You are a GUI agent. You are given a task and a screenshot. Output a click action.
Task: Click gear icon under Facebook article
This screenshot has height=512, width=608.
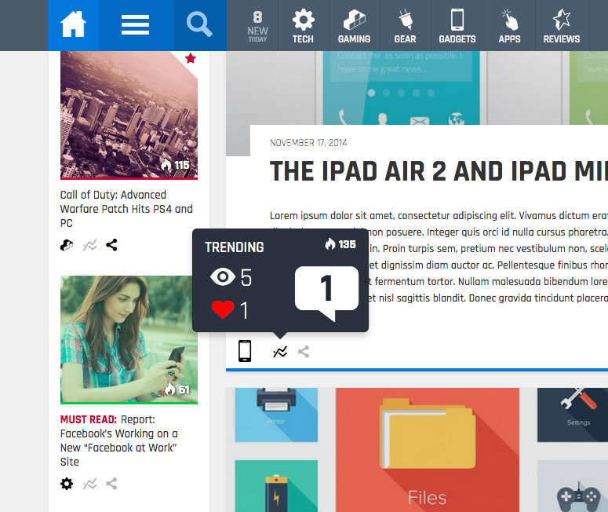pyautogui.click(x=67, y=484)
